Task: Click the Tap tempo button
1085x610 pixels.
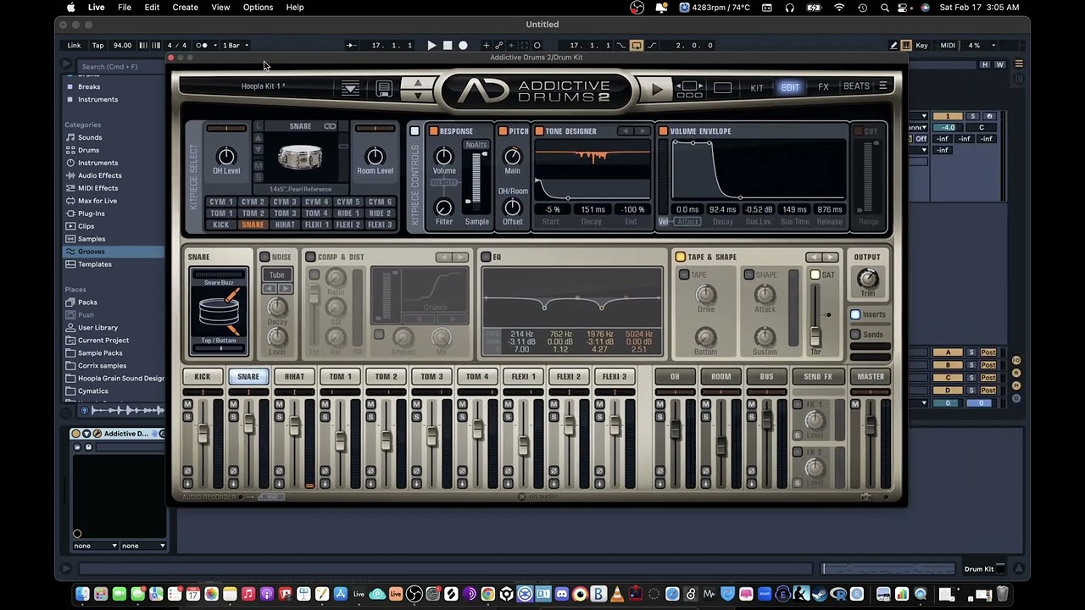Action: click(x=98, y=45)
